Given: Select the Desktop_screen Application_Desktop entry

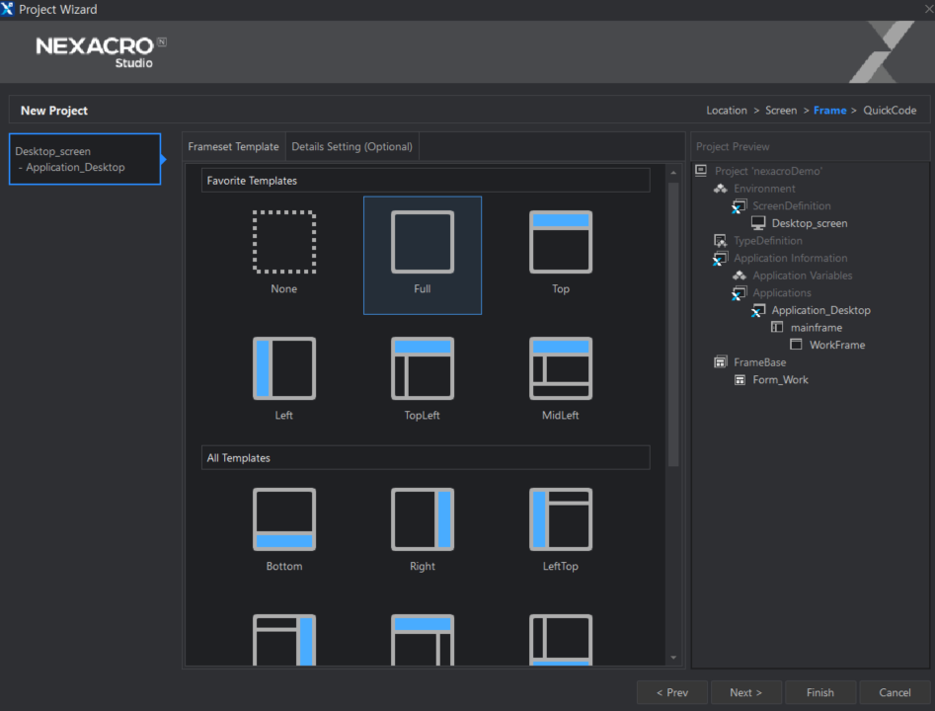Looking at the screenshot, I should coord(85,159).
